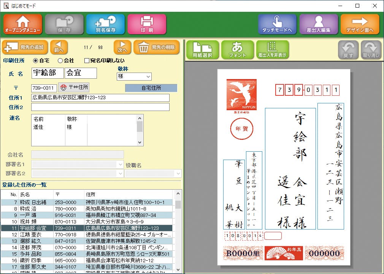Switch to タッチモードへ touch mode

(277, 24)
